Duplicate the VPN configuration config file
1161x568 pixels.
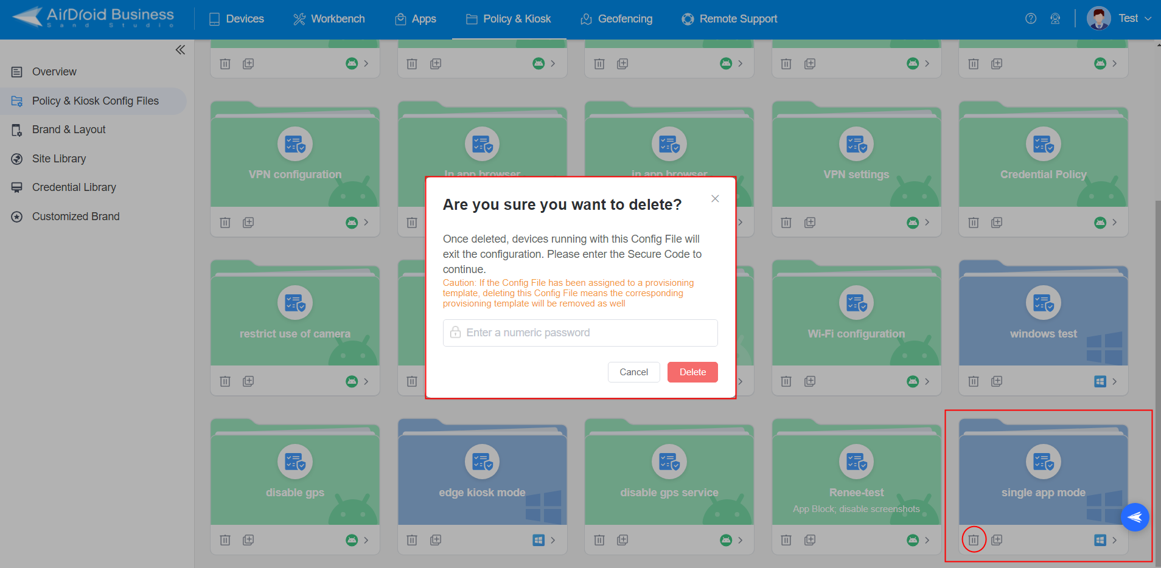(248, 222)
